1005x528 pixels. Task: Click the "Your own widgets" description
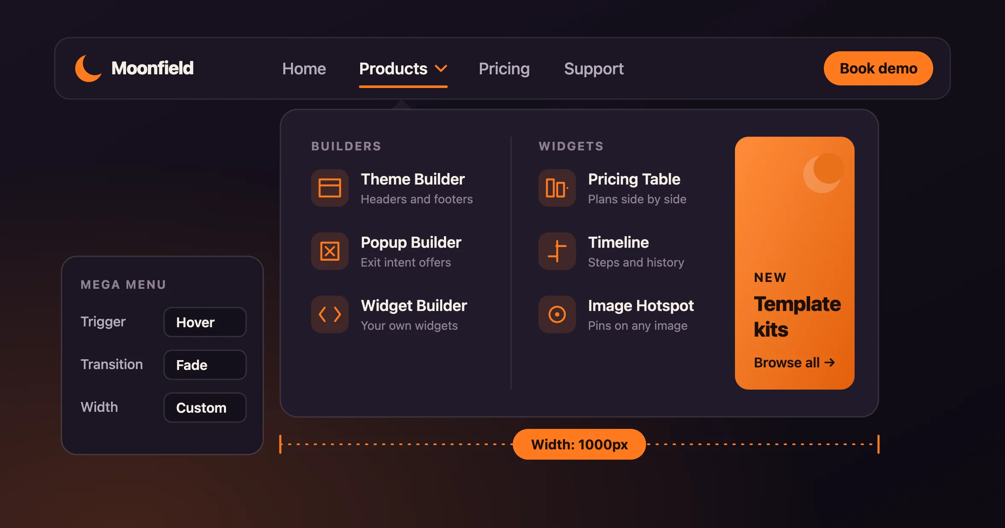409,326
